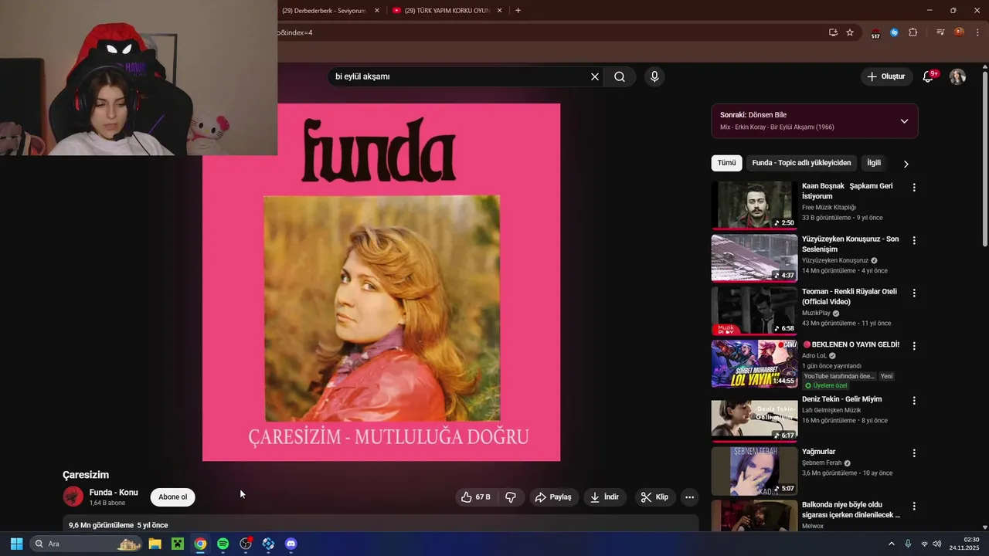Open Adro LoL channel link
This screenshot has height=556, width=989.
point(814,356)
